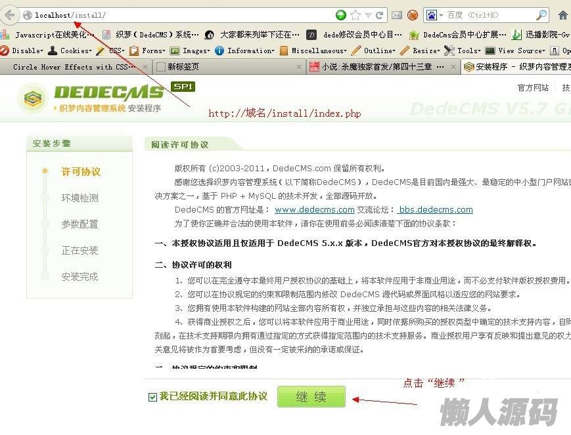
Task: Open the dede修改会员中心目 bookmark
Action: click(x=354, y=35)
